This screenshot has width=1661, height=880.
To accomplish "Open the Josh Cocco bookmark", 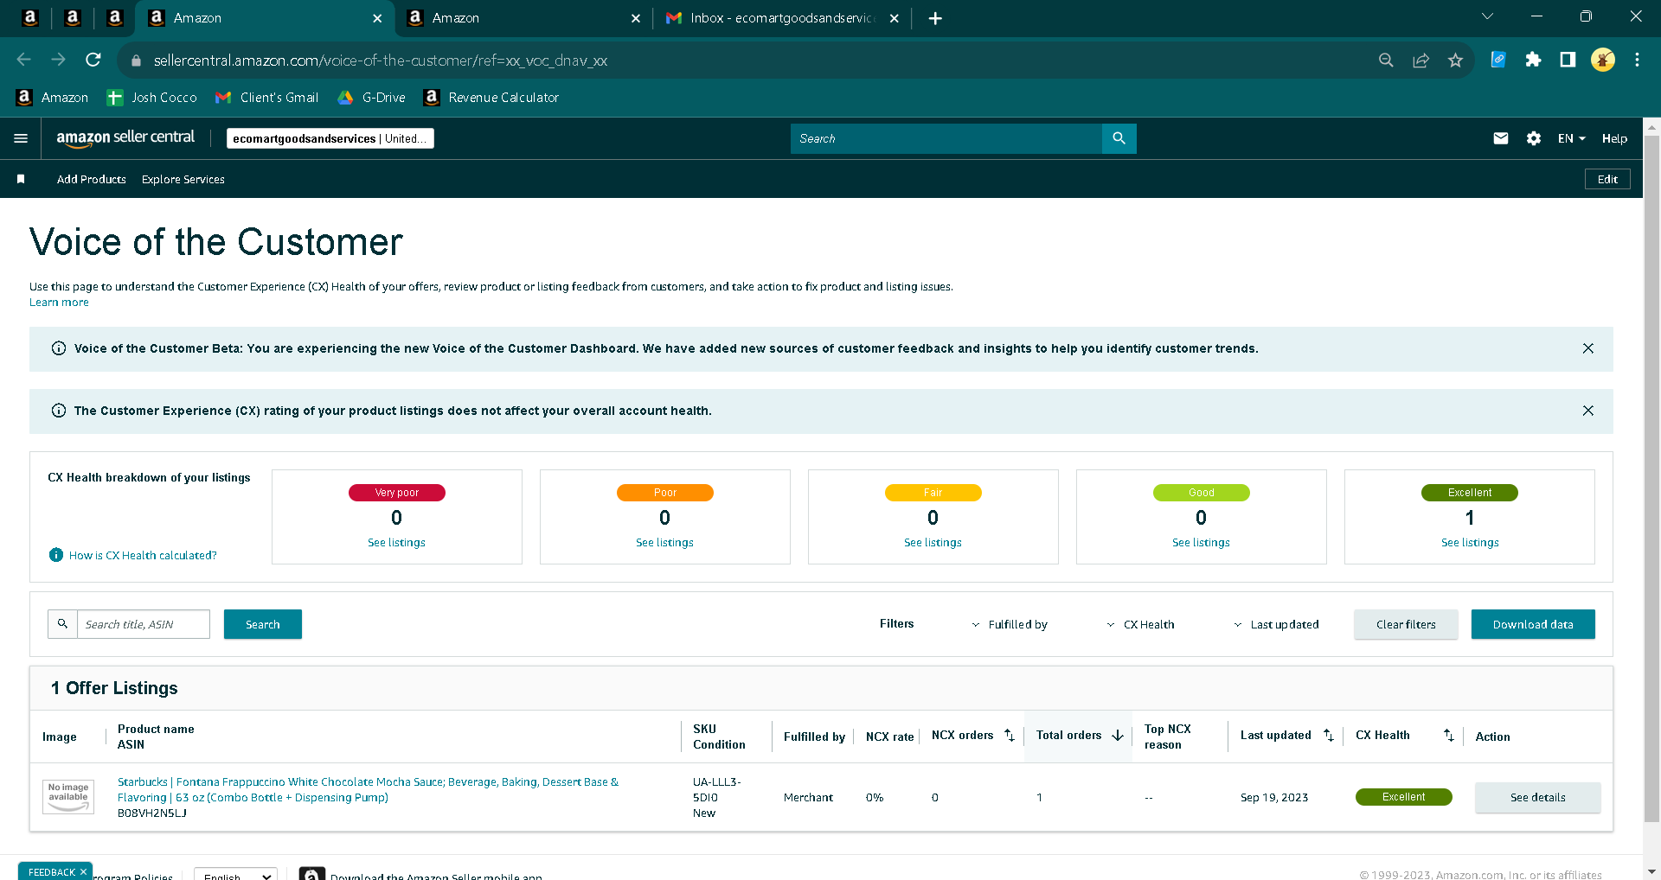I will 151,98.
